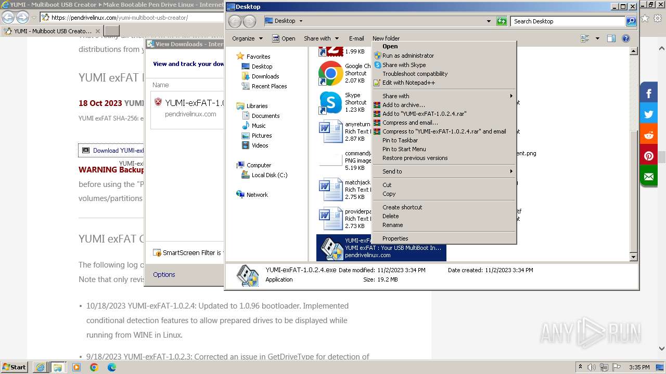The height and width of the screenshot is (374, 666).
Task: Share page via green email icon
Action: [649, 177]
